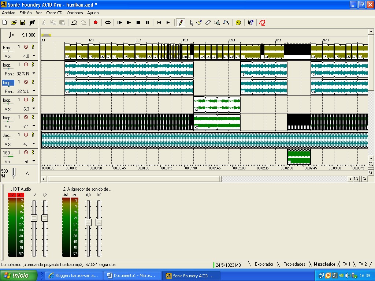
Task: Open Vol -7,1 track fader dropdown
Action: (x=34, y=126)
